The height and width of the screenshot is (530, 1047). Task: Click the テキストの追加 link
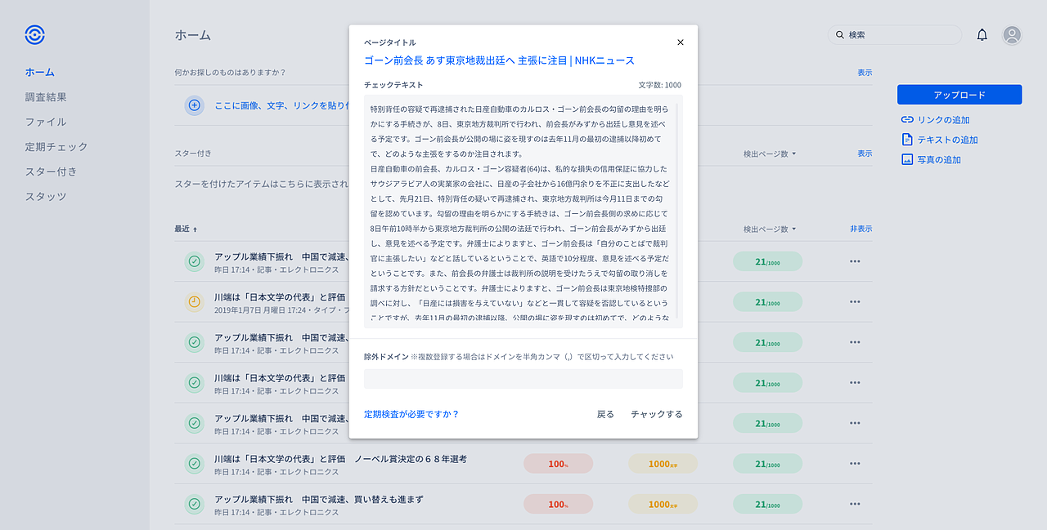pos(939,140)
